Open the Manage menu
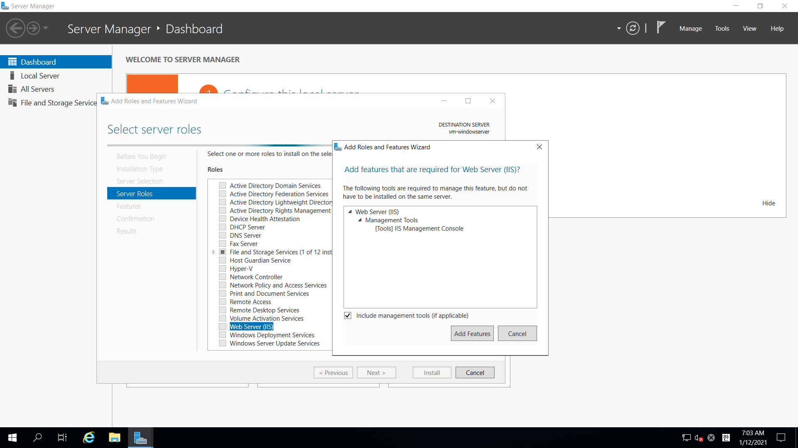Image resolution: width=798 pixels, height=448 pixels. (x=690, y=29)
